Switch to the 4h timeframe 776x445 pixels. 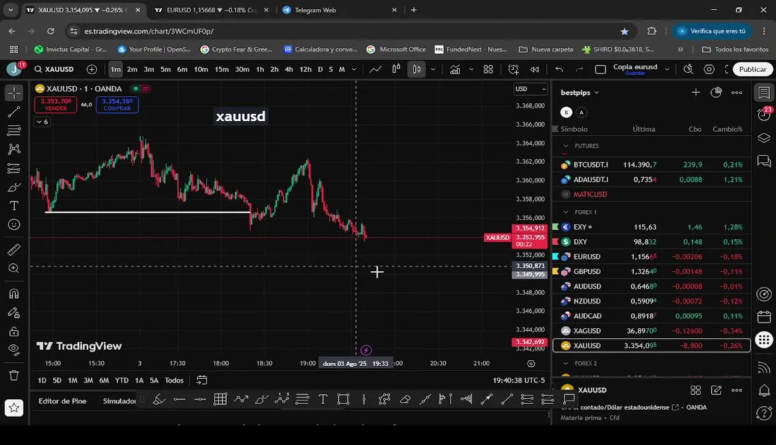[x=289, y=69]
